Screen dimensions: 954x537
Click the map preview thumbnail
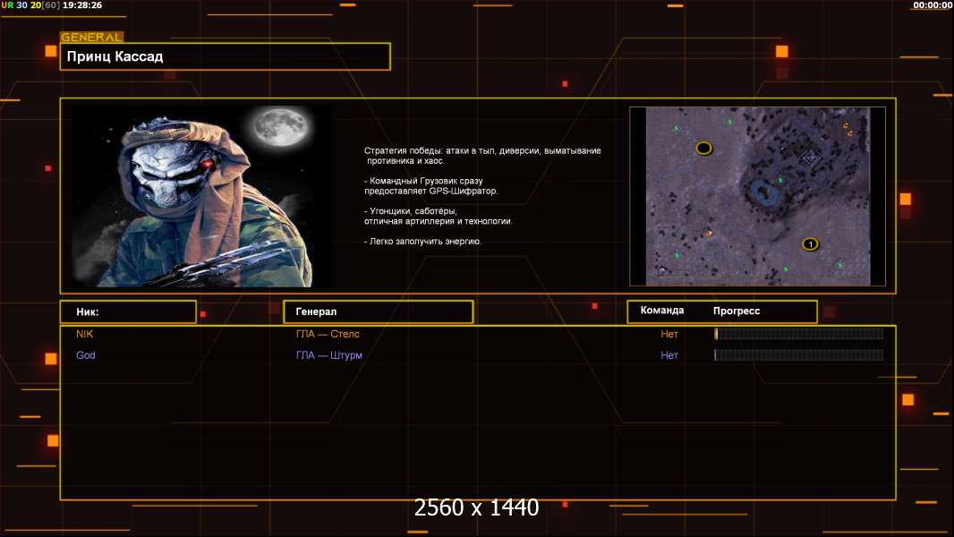[757, 196]
